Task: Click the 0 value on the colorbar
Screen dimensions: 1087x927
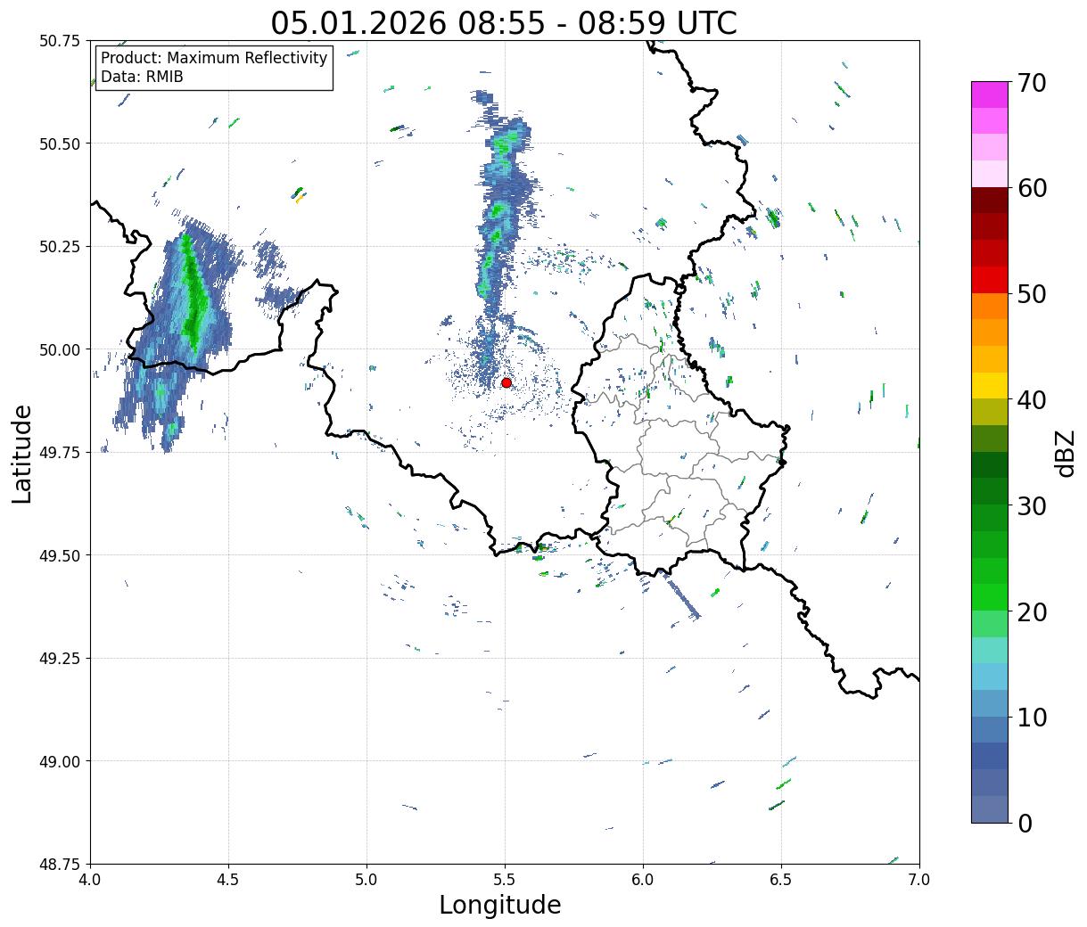Action: (x=1025, y=824)
